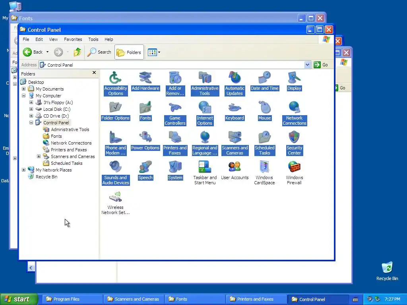Open Recycle Bin on the desktop

click(387, 271)
